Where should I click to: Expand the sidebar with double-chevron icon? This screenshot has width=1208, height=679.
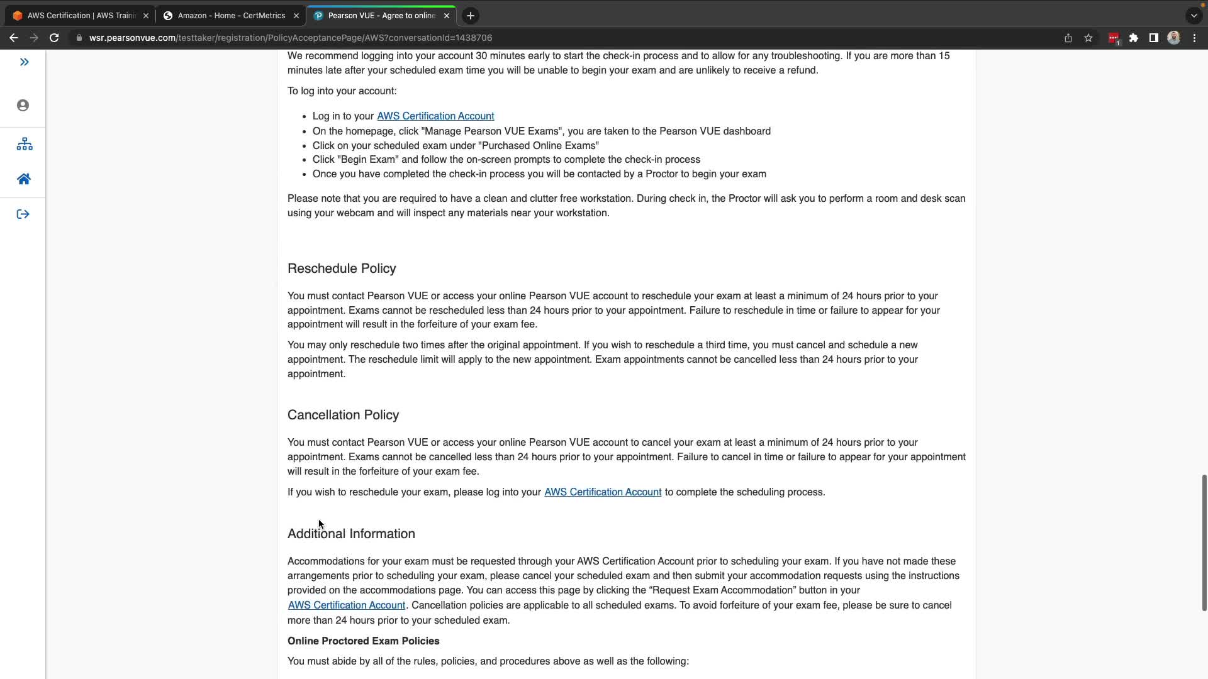tap(24, 62)
